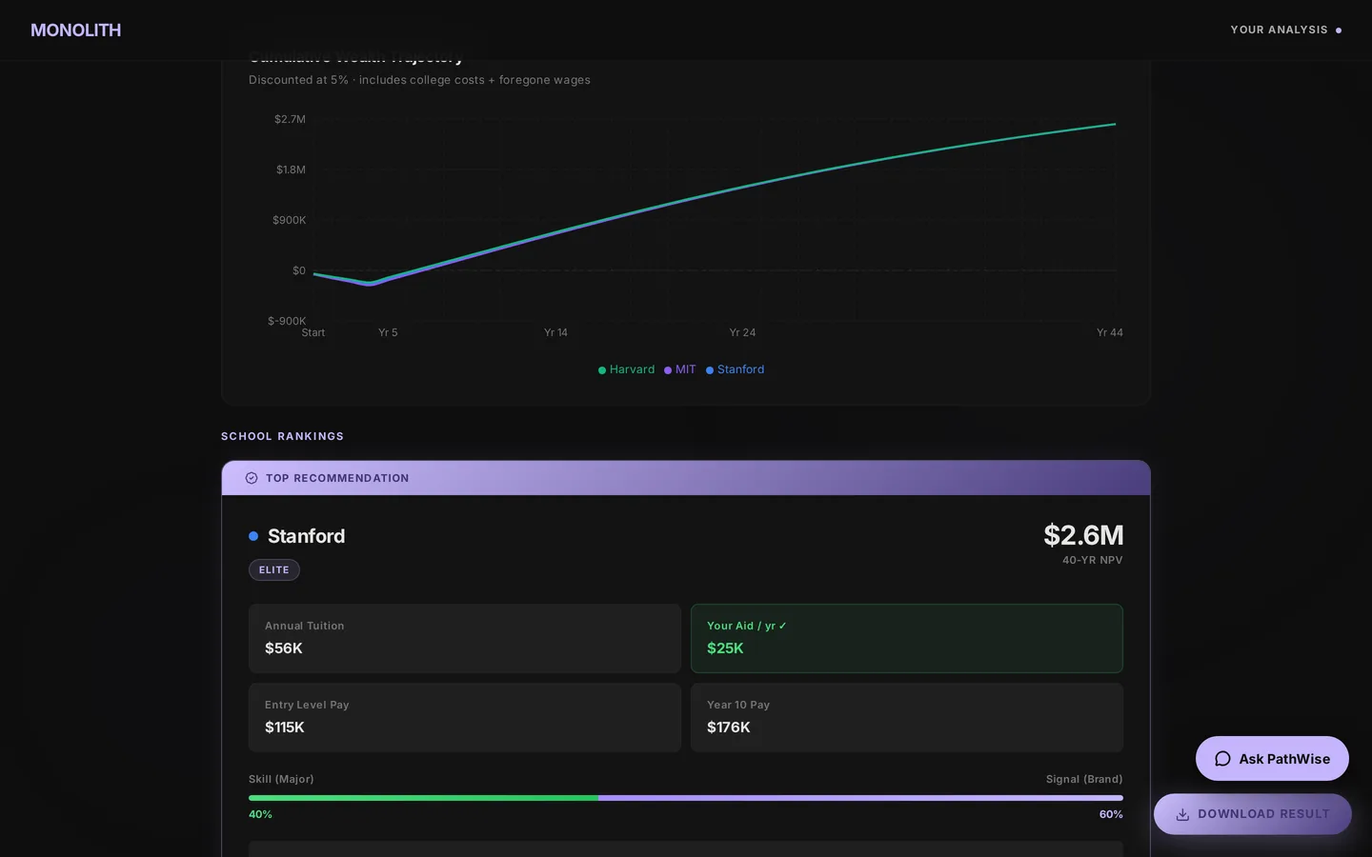The image size is (1372, 857).
Task: Click the ELITE badge
Action: point(274,570)
